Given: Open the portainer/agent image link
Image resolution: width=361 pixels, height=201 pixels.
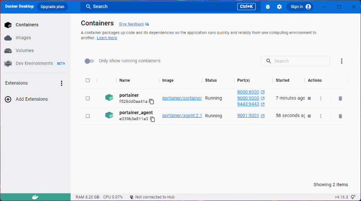Looking at the screenshot, I should pyautogui.click(x=182, y=116).
